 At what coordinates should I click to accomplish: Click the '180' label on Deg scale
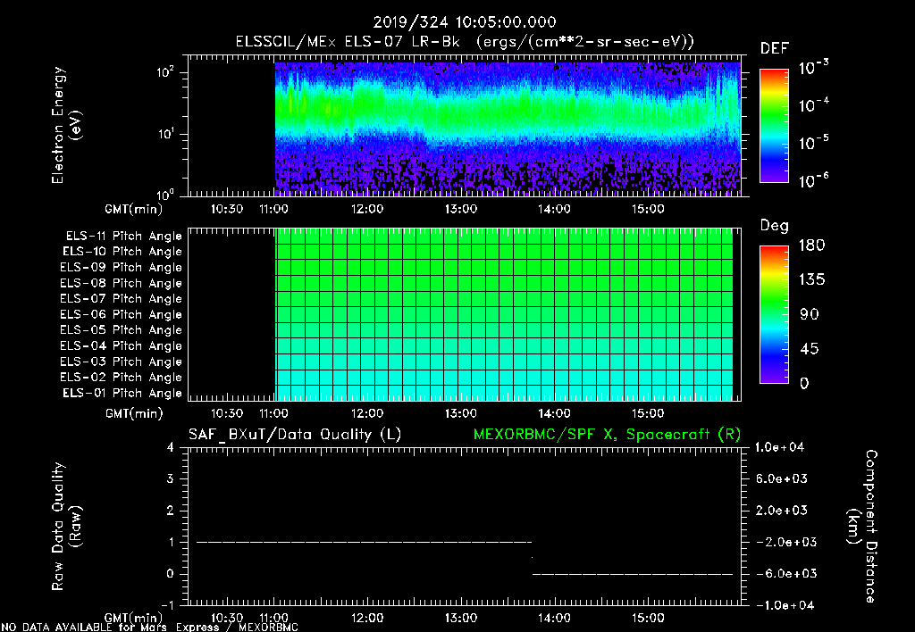pyautogui.click(x=811, y=245)
